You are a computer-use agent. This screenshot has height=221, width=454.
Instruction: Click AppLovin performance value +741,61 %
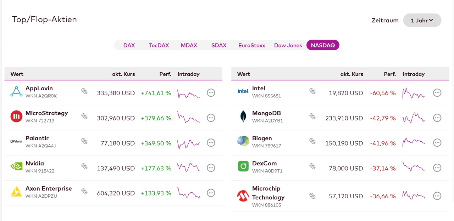tap(156, 93)
